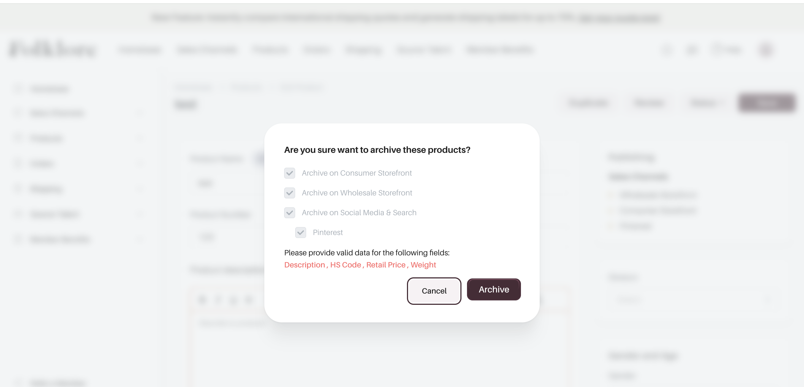Expand the Sales Channels sidebar chevron
Image resolution: width=804 pixels, height=387 pixels.
click(x=140, y=113)
